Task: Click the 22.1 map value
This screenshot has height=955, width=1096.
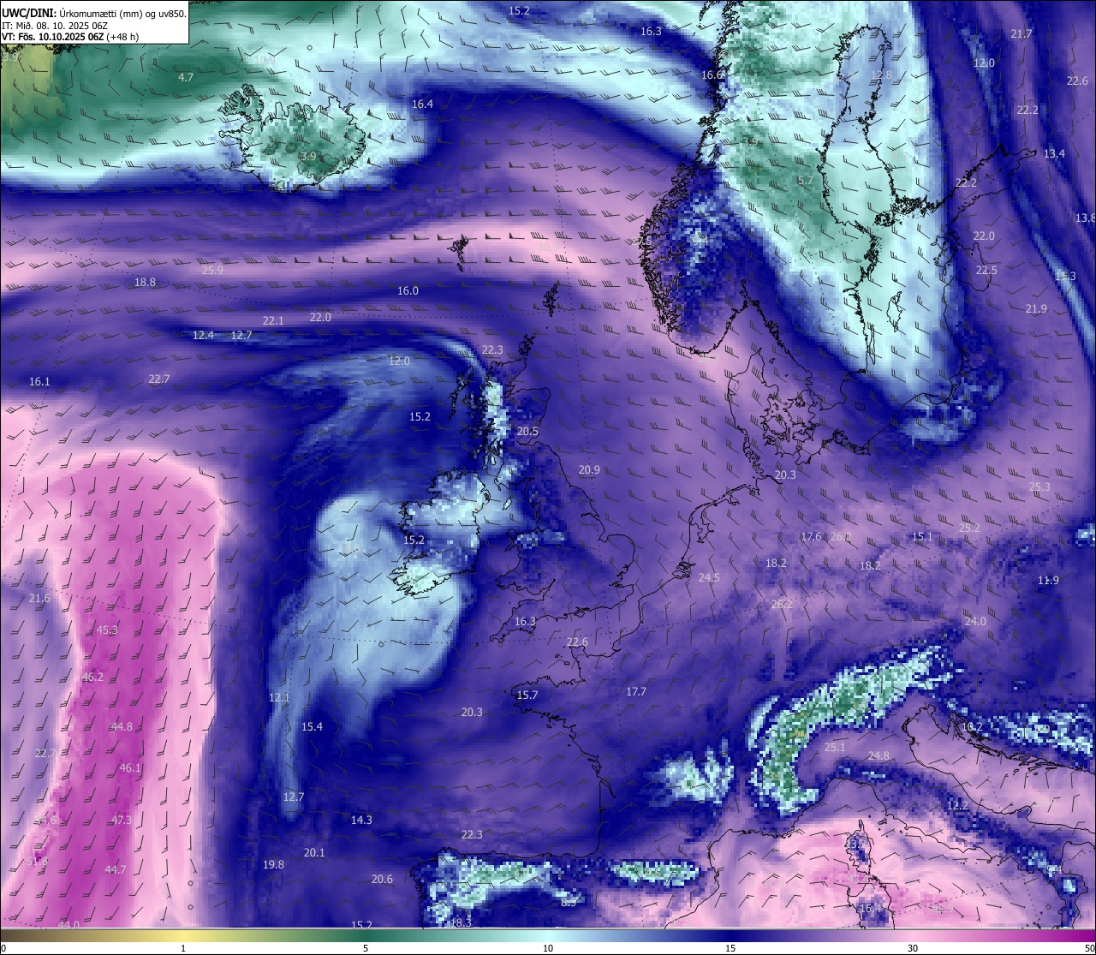Action: pyautogui.click(x=273, y=320)
